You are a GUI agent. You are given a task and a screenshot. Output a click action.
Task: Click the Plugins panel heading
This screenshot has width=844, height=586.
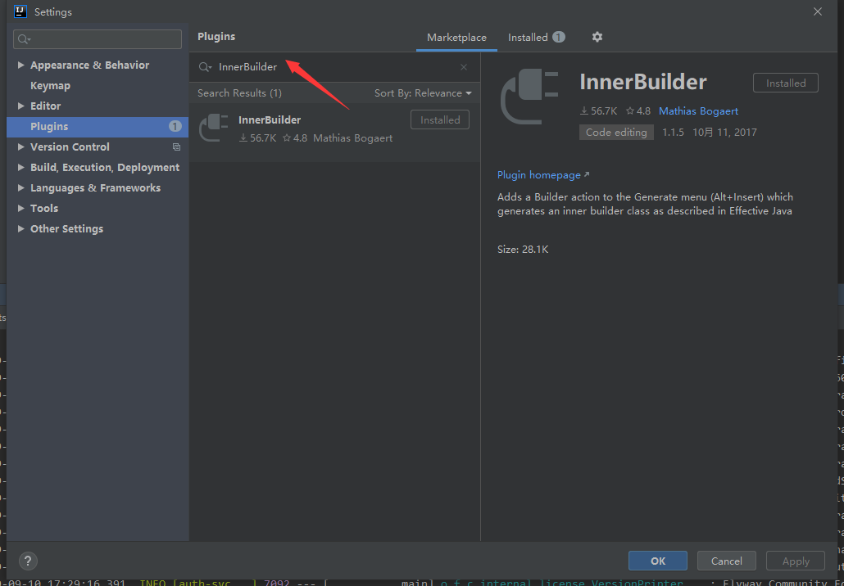point(216,37)
